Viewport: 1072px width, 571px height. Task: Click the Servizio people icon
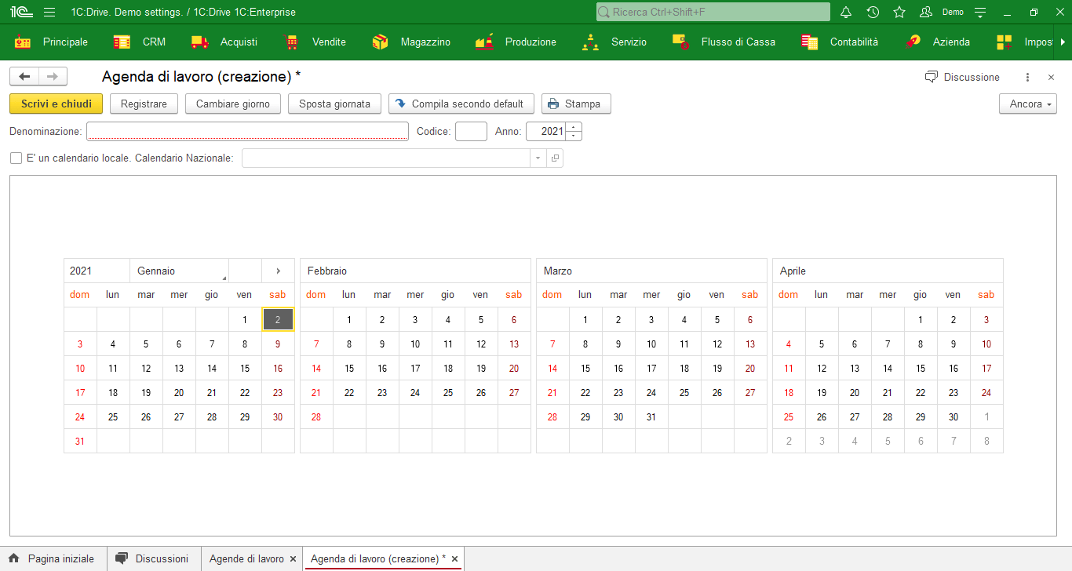coord(590,42)
